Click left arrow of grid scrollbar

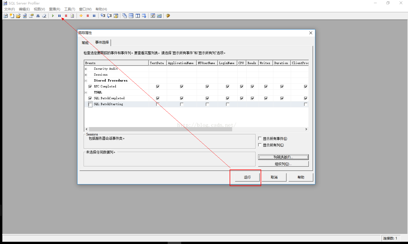[x=87, y=129]
